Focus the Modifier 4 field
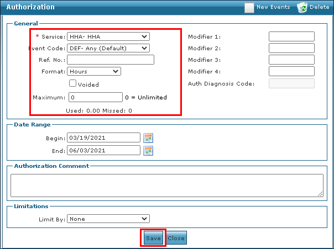The height and width of the screenshot is (249, 334). click(x=291, y=71)
